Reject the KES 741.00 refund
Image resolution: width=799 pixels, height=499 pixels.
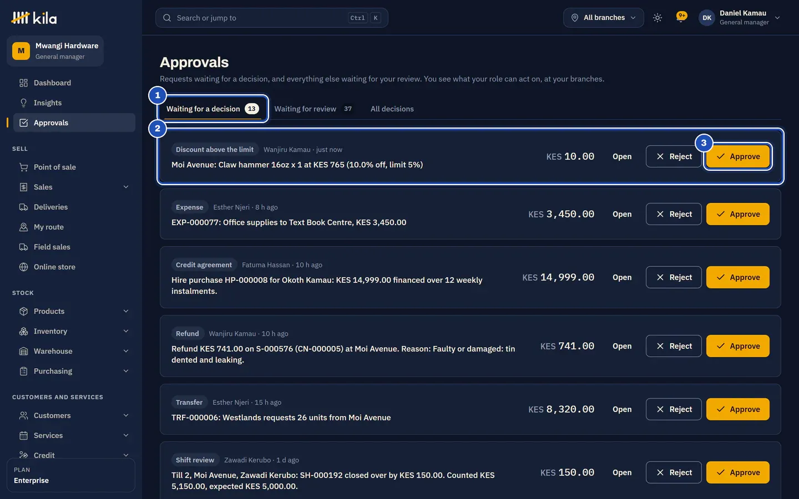click(x=674, y=346)
